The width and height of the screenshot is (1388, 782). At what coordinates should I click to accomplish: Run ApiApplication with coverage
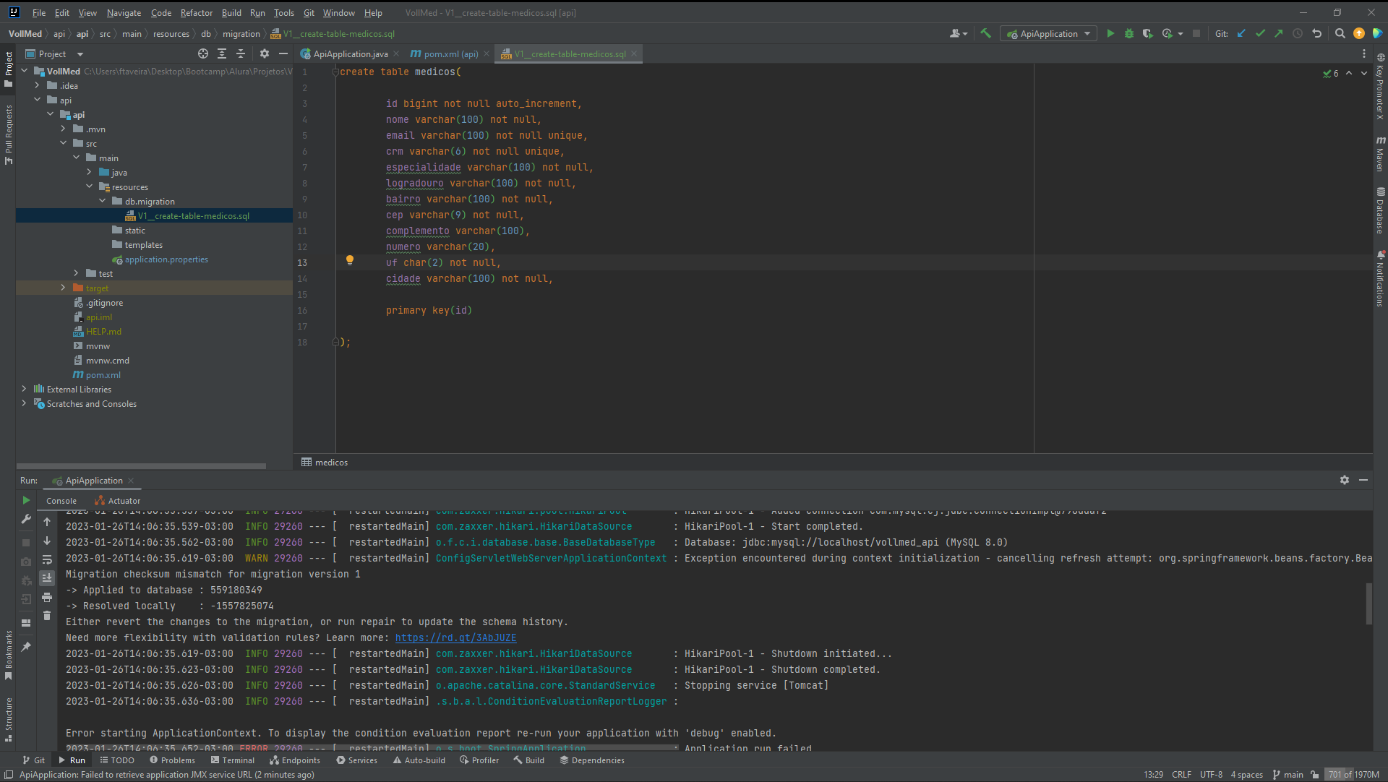coord(1147,33)
